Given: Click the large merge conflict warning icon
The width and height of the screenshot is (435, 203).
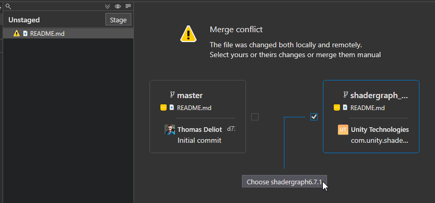Looking at the screenshot, I should point(188,34).
